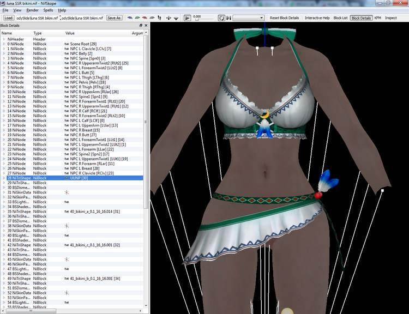The height and width of the screenshot is (314, 409).
Task: Click the axes icon on 38 NiSkinData
Action: 67,226
